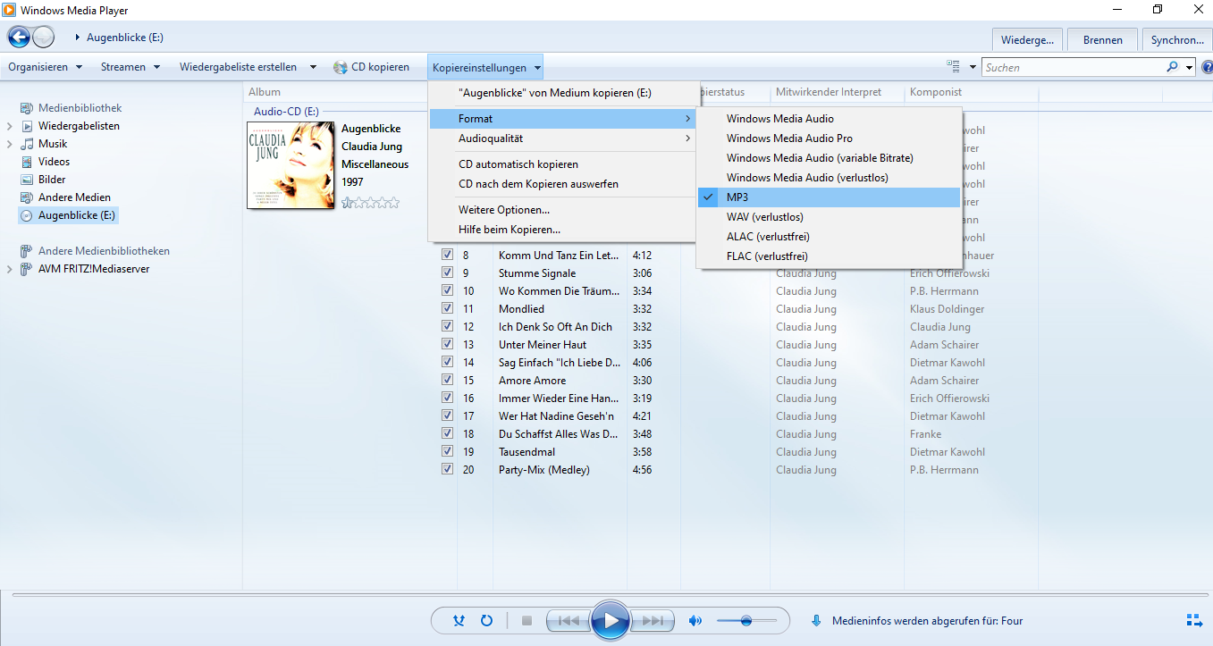1213x646 pixels.
Task: Toggle shuffle playback
Action: 459,620
